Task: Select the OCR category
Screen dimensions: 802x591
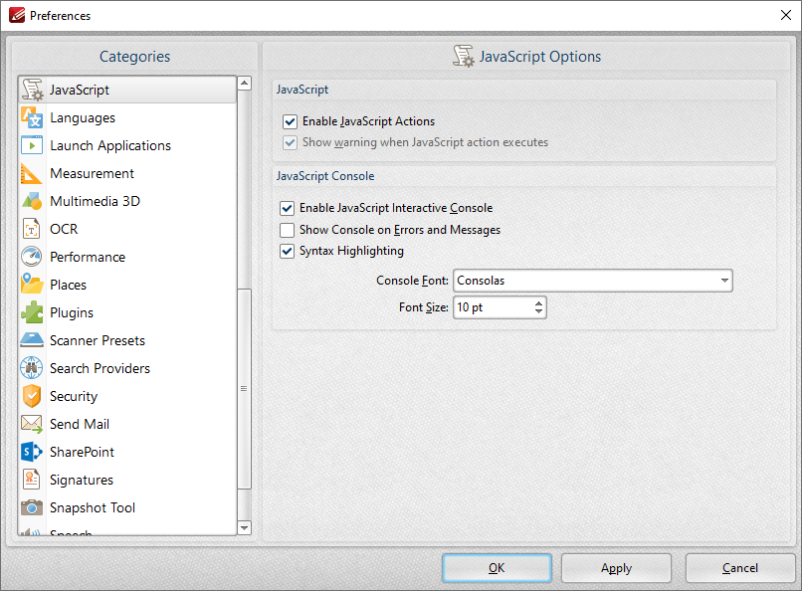Action: [127, 229]
